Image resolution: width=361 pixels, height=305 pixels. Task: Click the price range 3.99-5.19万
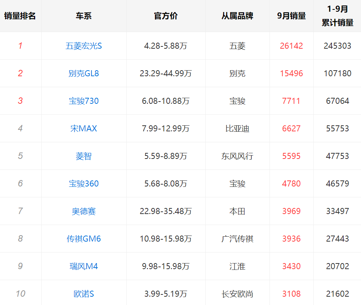pyautogui.click(x=166, y=294)
